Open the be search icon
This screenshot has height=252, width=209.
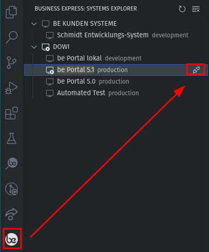point(12,164)
